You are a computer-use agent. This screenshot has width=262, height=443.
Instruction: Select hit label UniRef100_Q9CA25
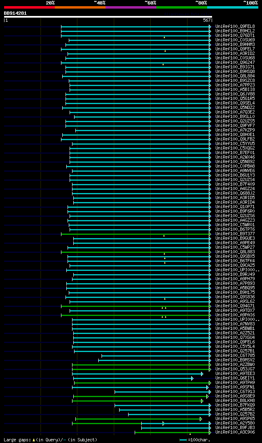click(235, 266)
